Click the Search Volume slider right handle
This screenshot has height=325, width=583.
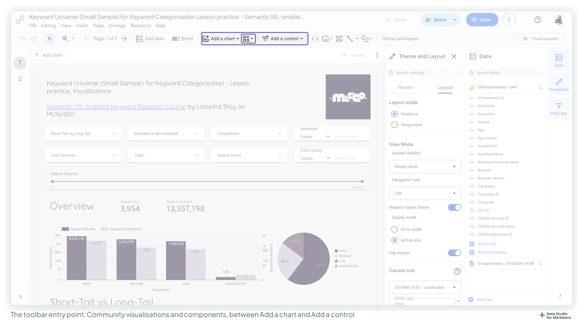[362, 182]
